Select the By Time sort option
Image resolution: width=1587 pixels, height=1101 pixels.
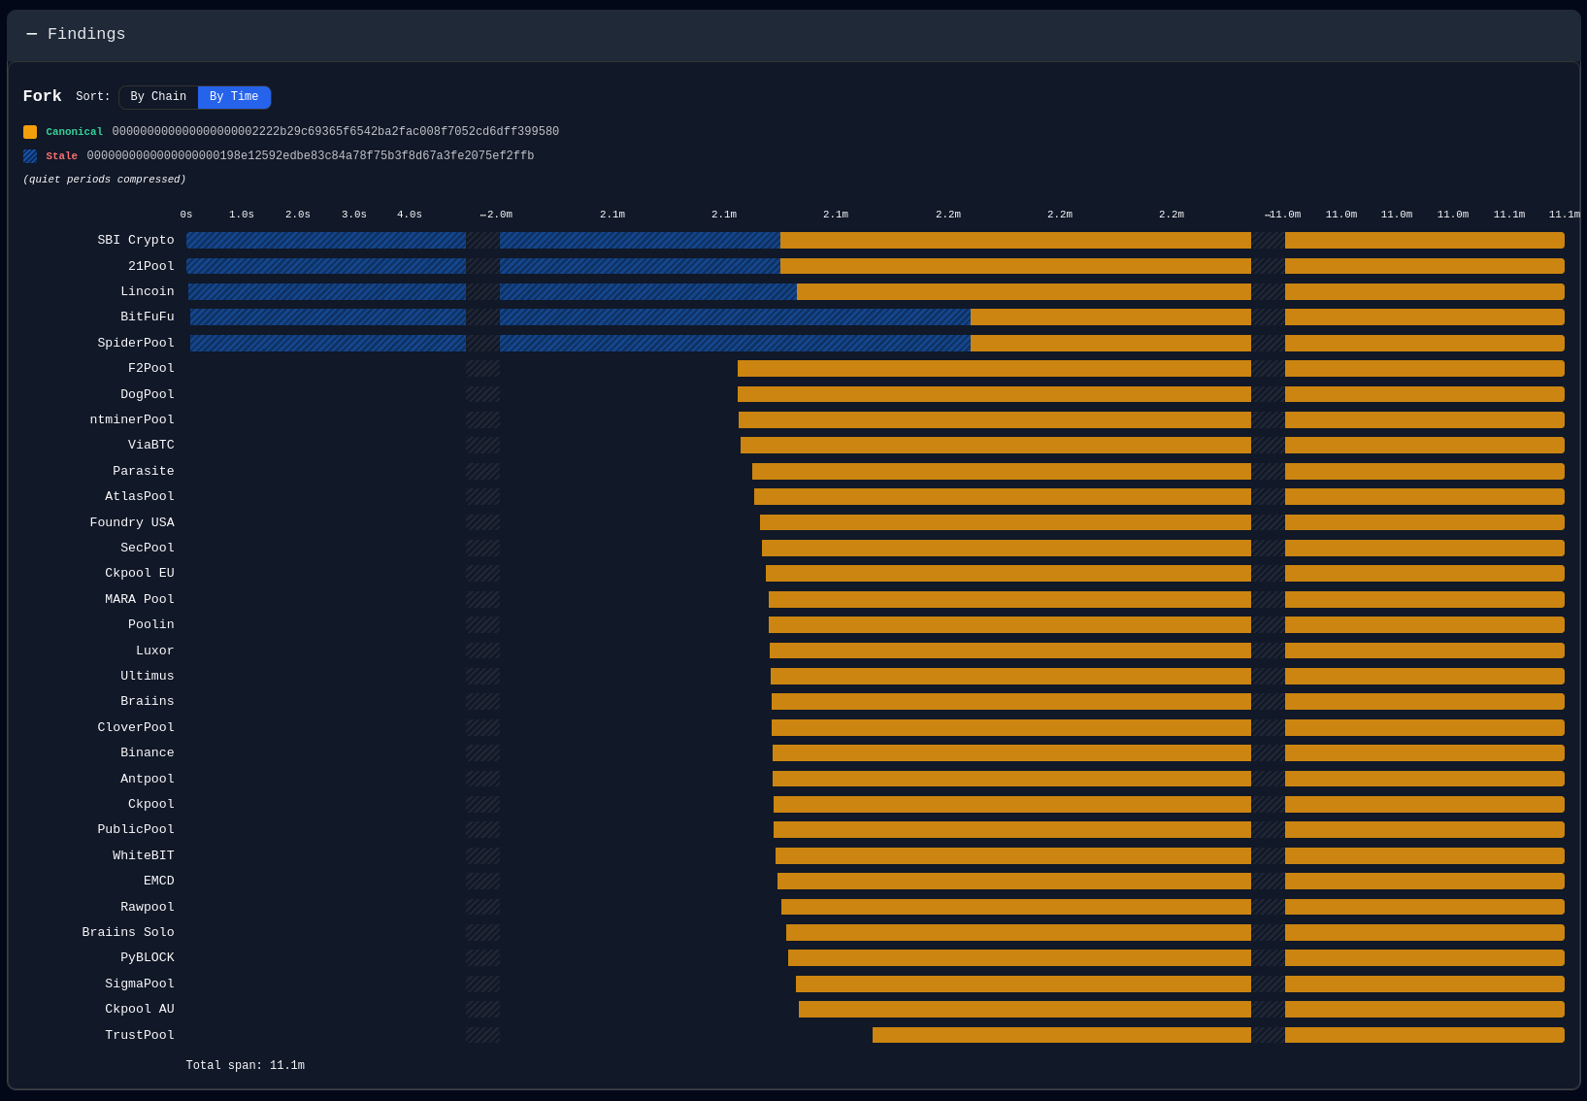point(234,97)
